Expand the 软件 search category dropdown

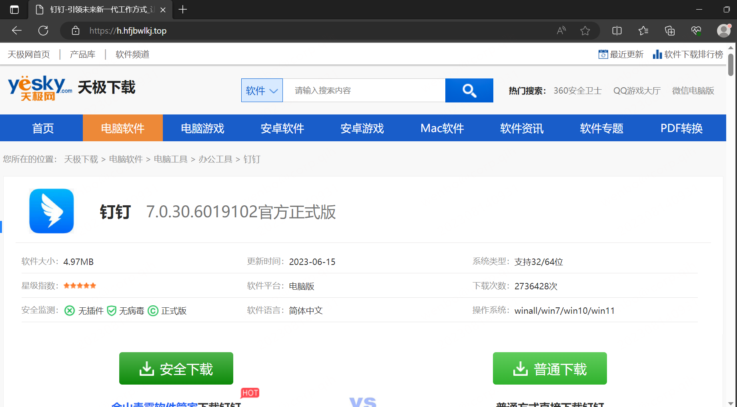262,90
